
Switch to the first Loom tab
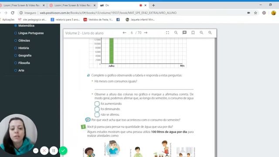click(22, 5)
